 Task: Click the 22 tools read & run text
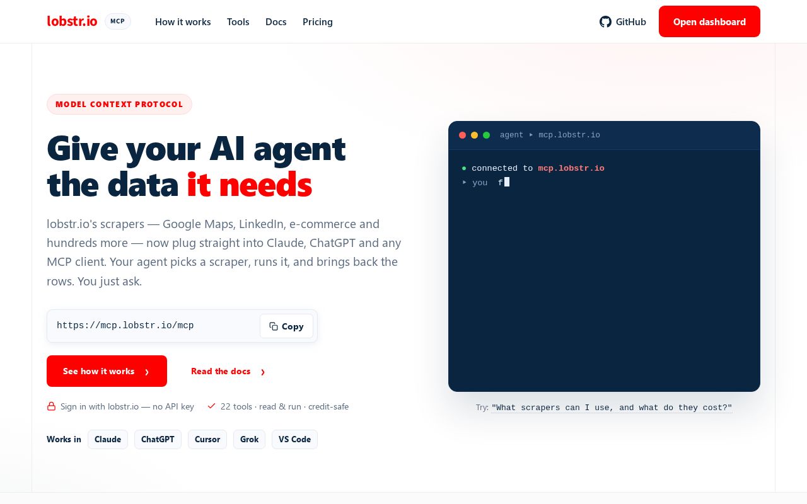coord(284,406)
